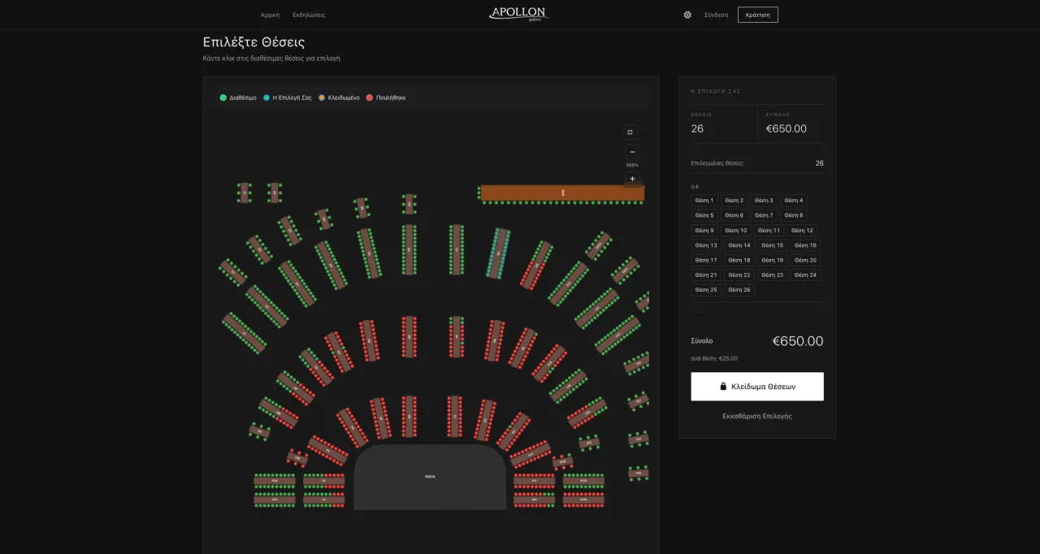Click the orange Κλειδωμένο legend dot
Viewport: 1040px width, 554px height.
point(322,97)
